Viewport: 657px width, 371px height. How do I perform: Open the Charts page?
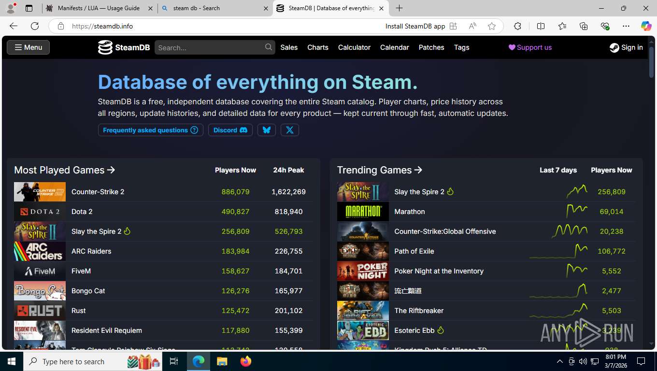point(318,47)
